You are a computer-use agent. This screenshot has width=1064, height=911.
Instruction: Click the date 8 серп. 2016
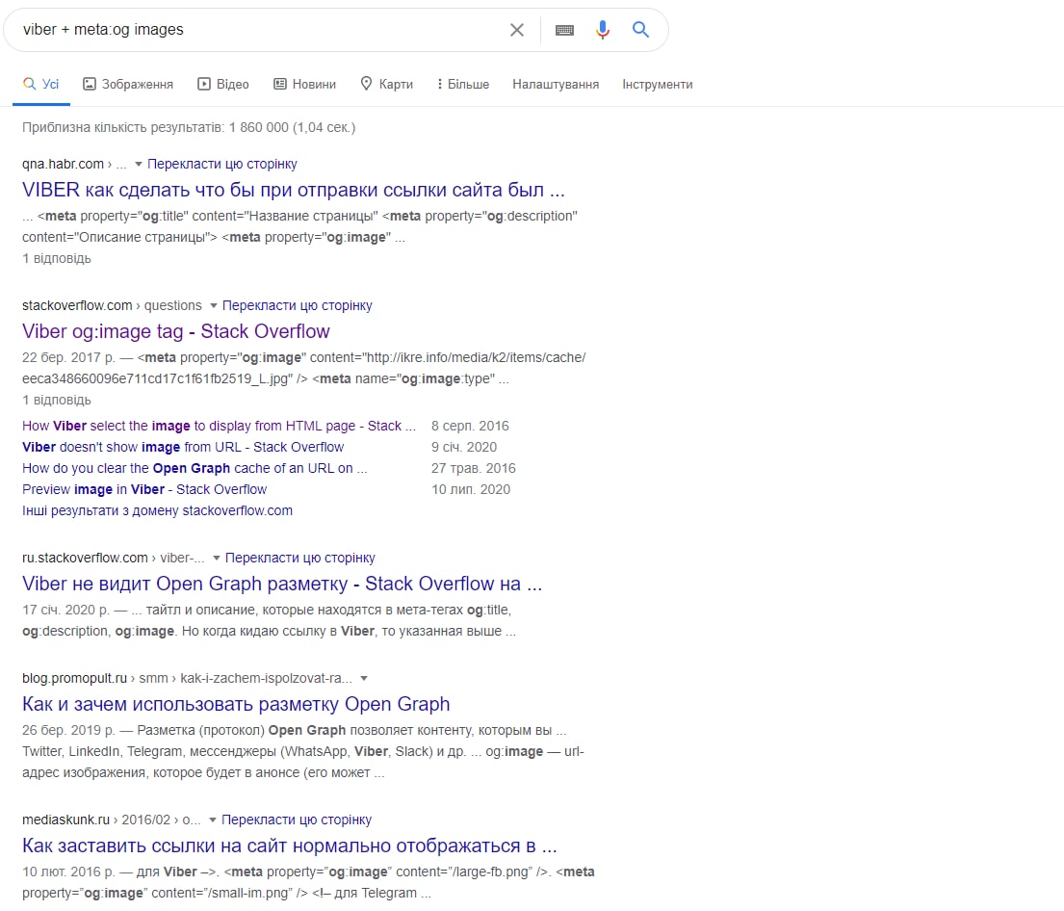coord(470,426)
